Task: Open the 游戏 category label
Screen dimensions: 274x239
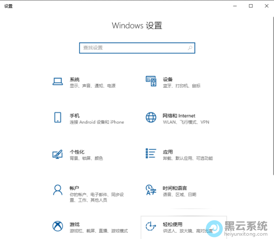Action: click(x=75, y=224)
